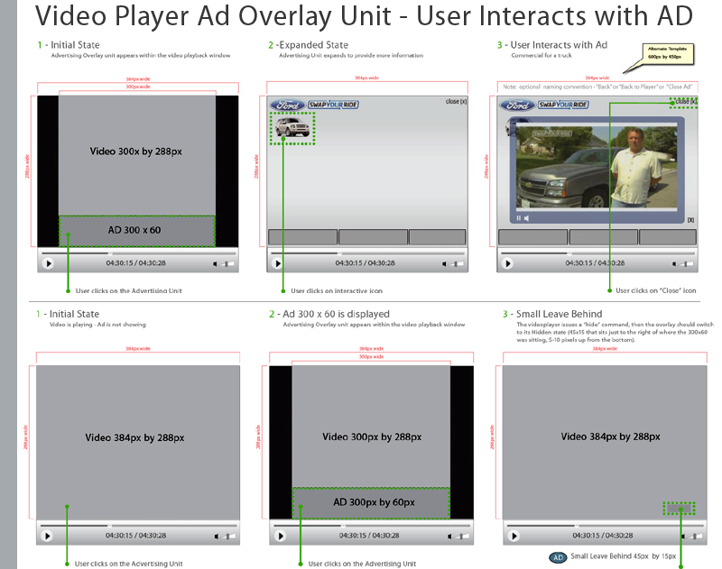Click Swap Your Ride logo in truck commercial panel
722x569 pixels.
563,105
